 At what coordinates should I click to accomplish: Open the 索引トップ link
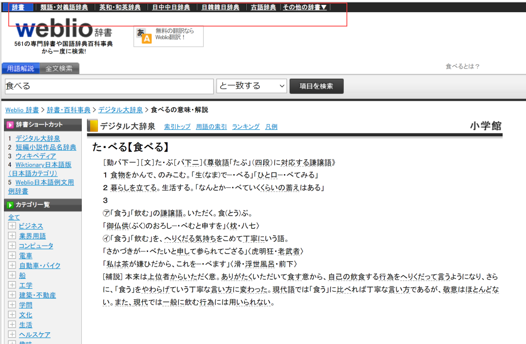coord(177,127)
